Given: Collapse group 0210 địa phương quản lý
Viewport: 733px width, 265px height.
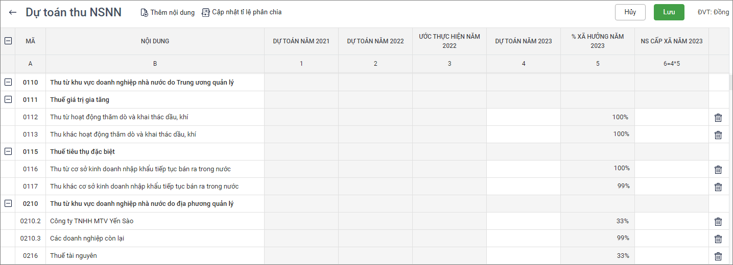Looking at the screenshot, I should tap(8, 204).
